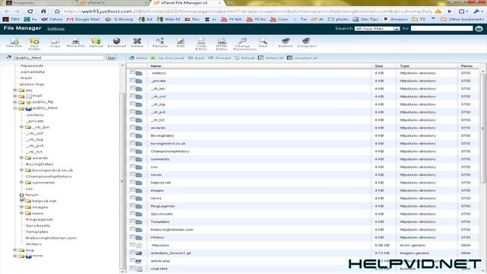Launch the Code Editor
This screenshot has height=274, width=487.
click(201, 44)
